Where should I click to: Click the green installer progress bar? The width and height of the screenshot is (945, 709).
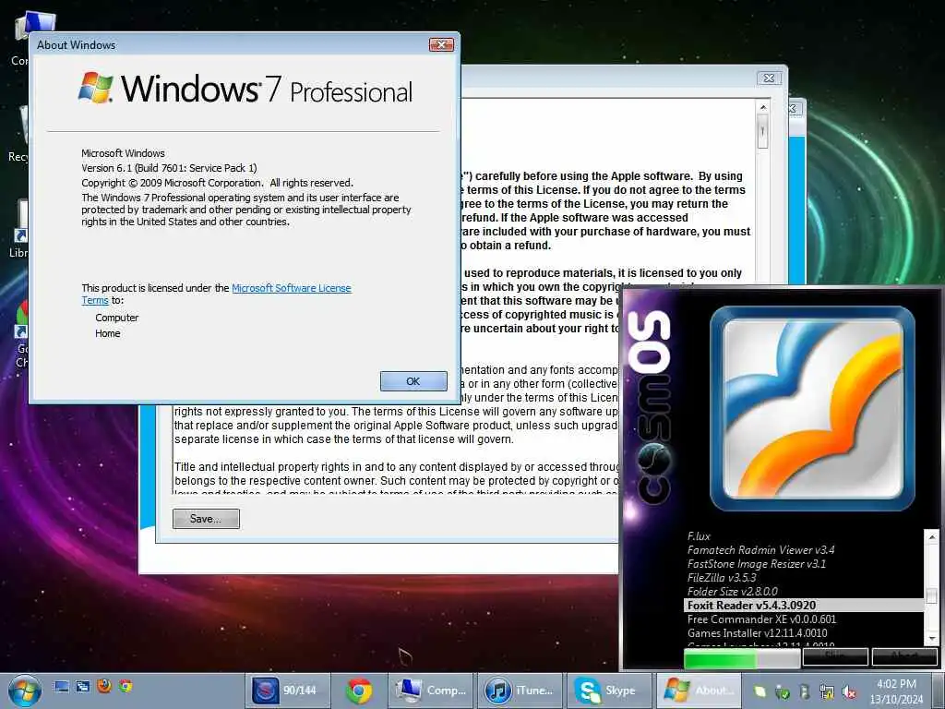point(742,658)
